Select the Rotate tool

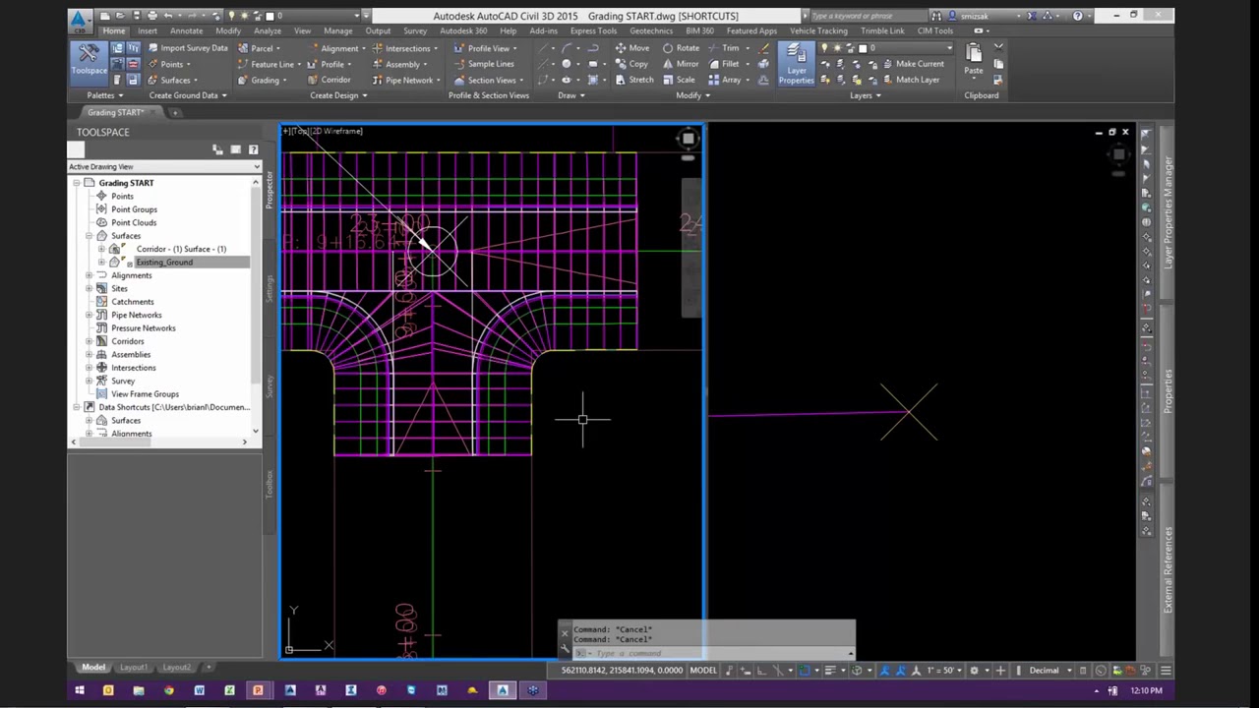coord(682,48)
